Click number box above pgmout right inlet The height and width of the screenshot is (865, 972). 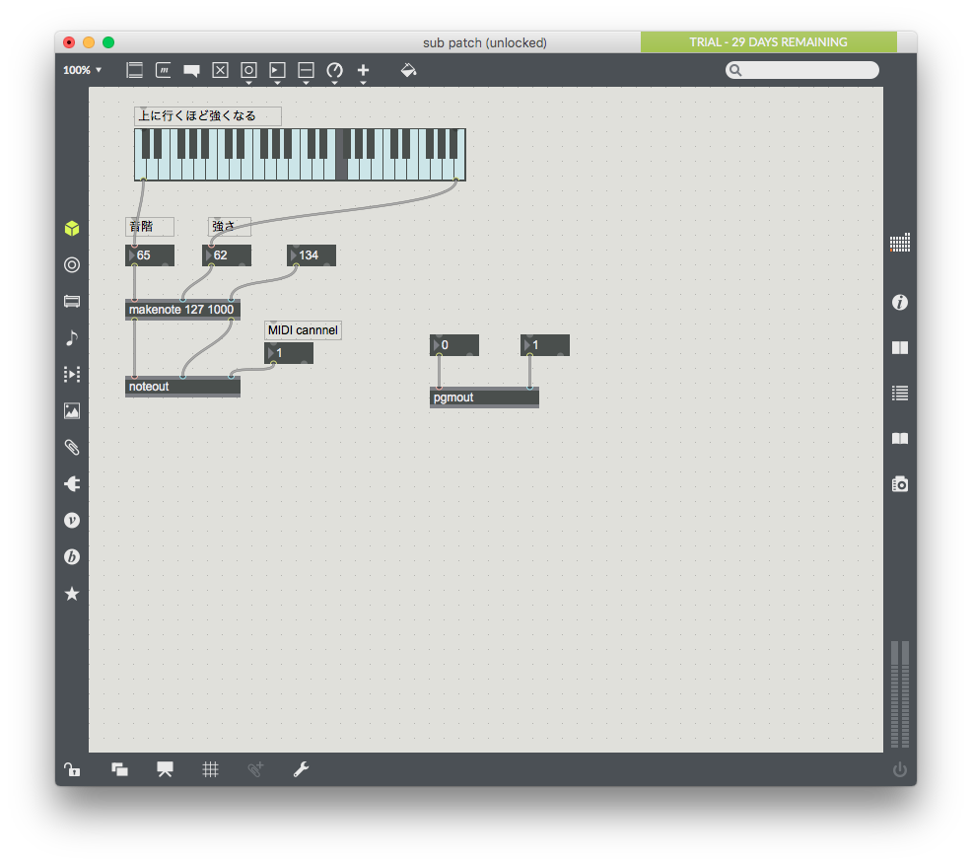[545, 345]
